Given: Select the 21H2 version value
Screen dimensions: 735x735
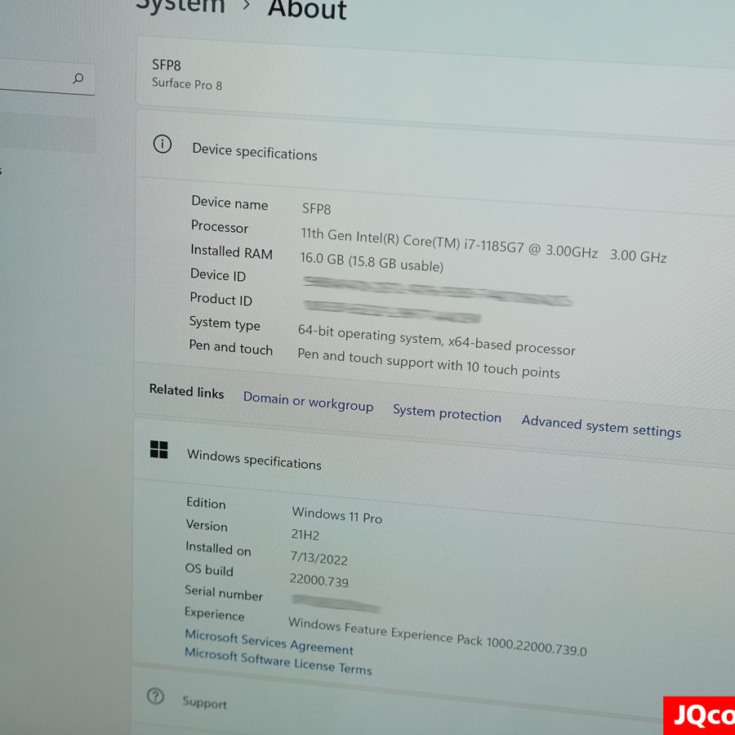Looking at the screenshot, I should (305, 535).
